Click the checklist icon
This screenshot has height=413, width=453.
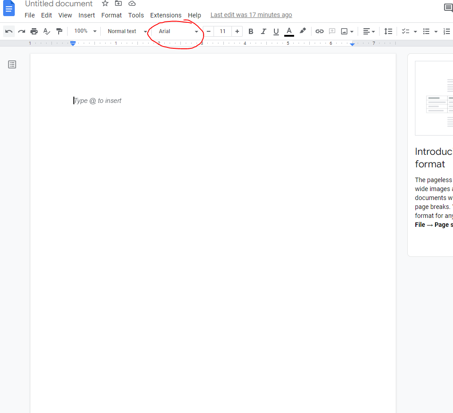tap(406, 31)
